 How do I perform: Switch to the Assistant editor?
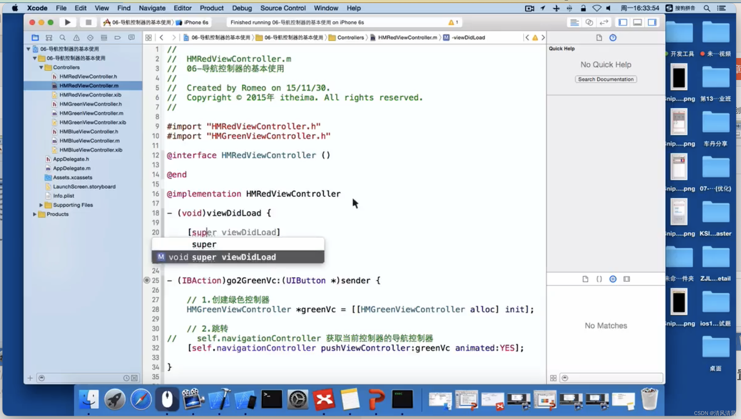(589, 22)
